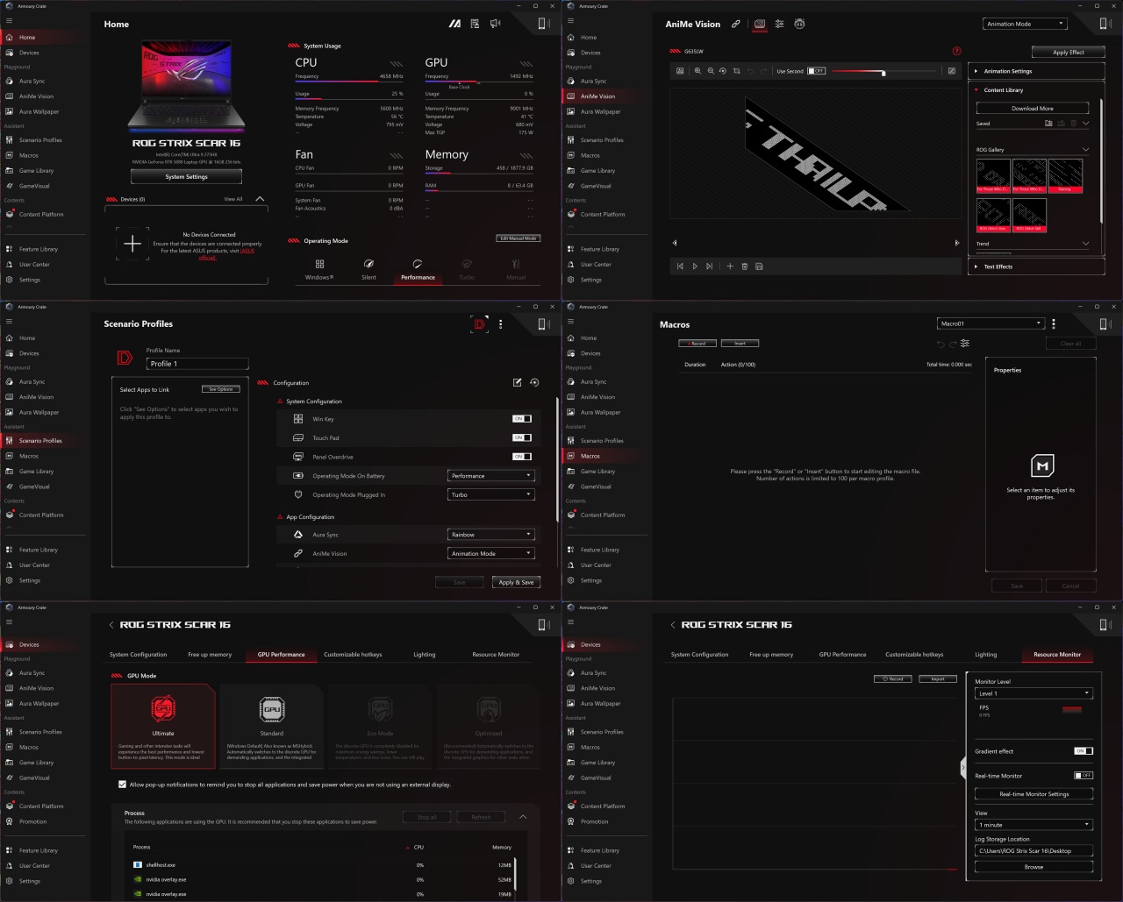Click the link chain icon beside AniMe Vision title

[736, 24]
